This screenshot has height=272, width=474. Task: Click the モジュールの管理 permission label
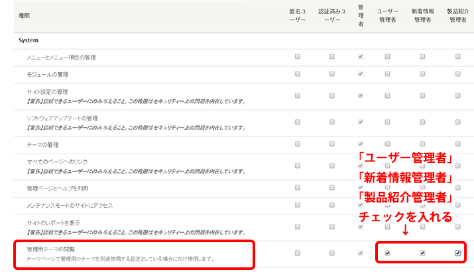[x=48, y=74]
